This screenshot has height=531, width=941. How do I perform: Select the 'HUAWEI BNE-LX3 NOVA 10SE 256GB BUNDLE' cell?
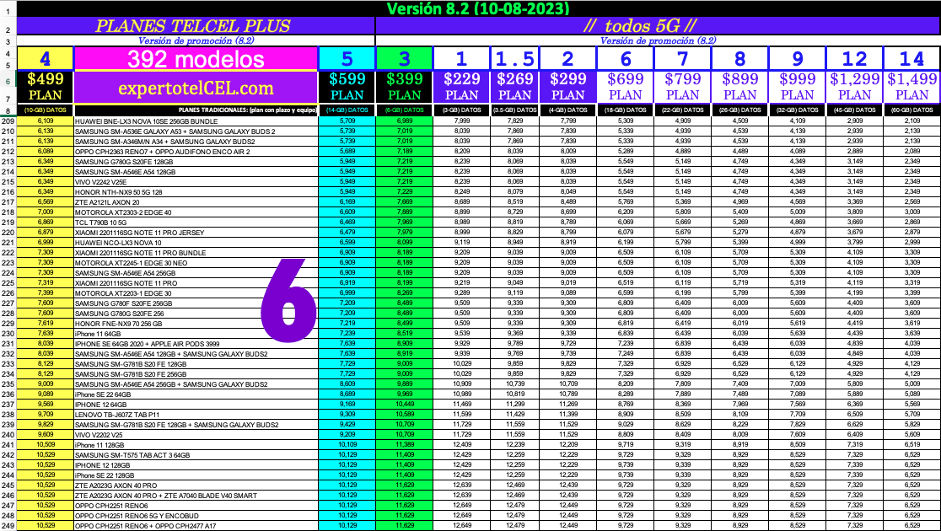pyautogui.click(x=196, y=121)
